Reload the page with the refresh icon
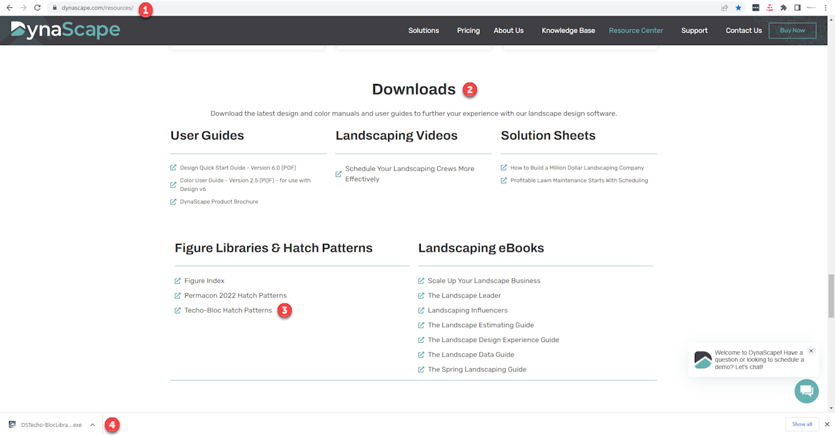This screenshot has width=835, height=436. click(x=37, y=8)
